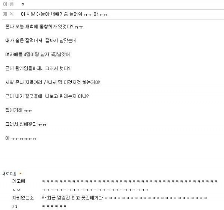Click the commenter name 차비없는소
Screen dimensions: 224x210
(23, 198)
